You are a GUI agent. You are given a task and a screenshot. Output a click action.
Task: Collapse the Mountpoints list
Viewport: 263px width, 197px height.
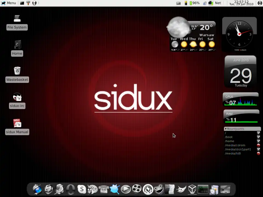(x=226, y=129)
